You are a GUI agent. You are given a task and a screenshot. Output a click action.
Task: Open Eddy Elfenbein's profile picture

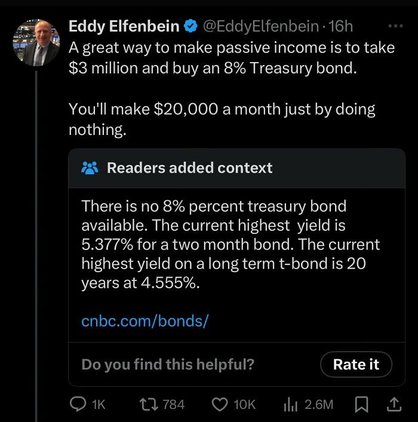[36, 43]
